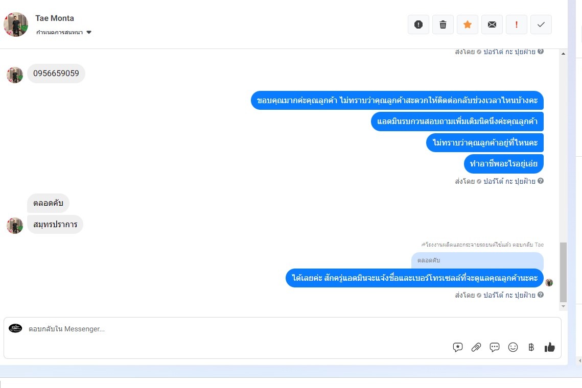Delete conversation with the trash icon
This screenshot has width=582, height=388.
tap(443, 25)
